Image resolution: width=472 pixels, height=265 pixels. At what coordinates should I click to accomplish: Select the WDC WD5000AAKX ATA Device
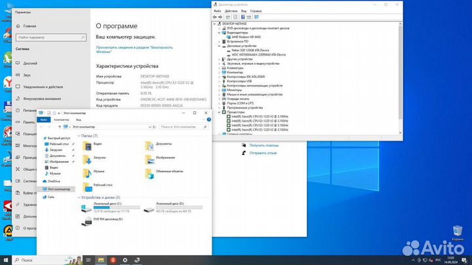pos(258,55)
